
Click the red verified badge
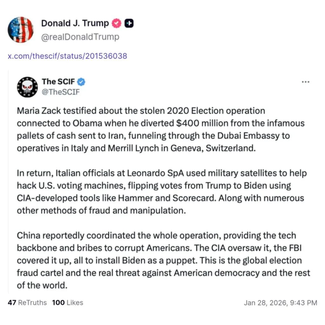117,23
